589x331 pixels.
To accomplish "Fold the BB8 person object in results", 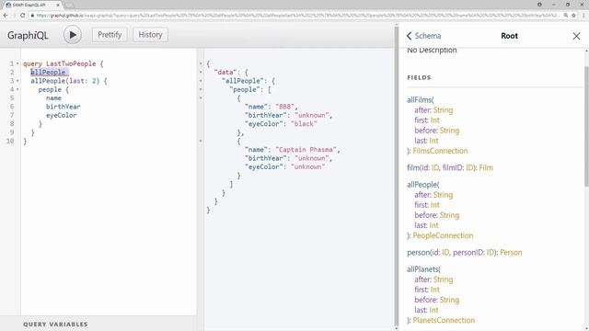I will 201,98.
